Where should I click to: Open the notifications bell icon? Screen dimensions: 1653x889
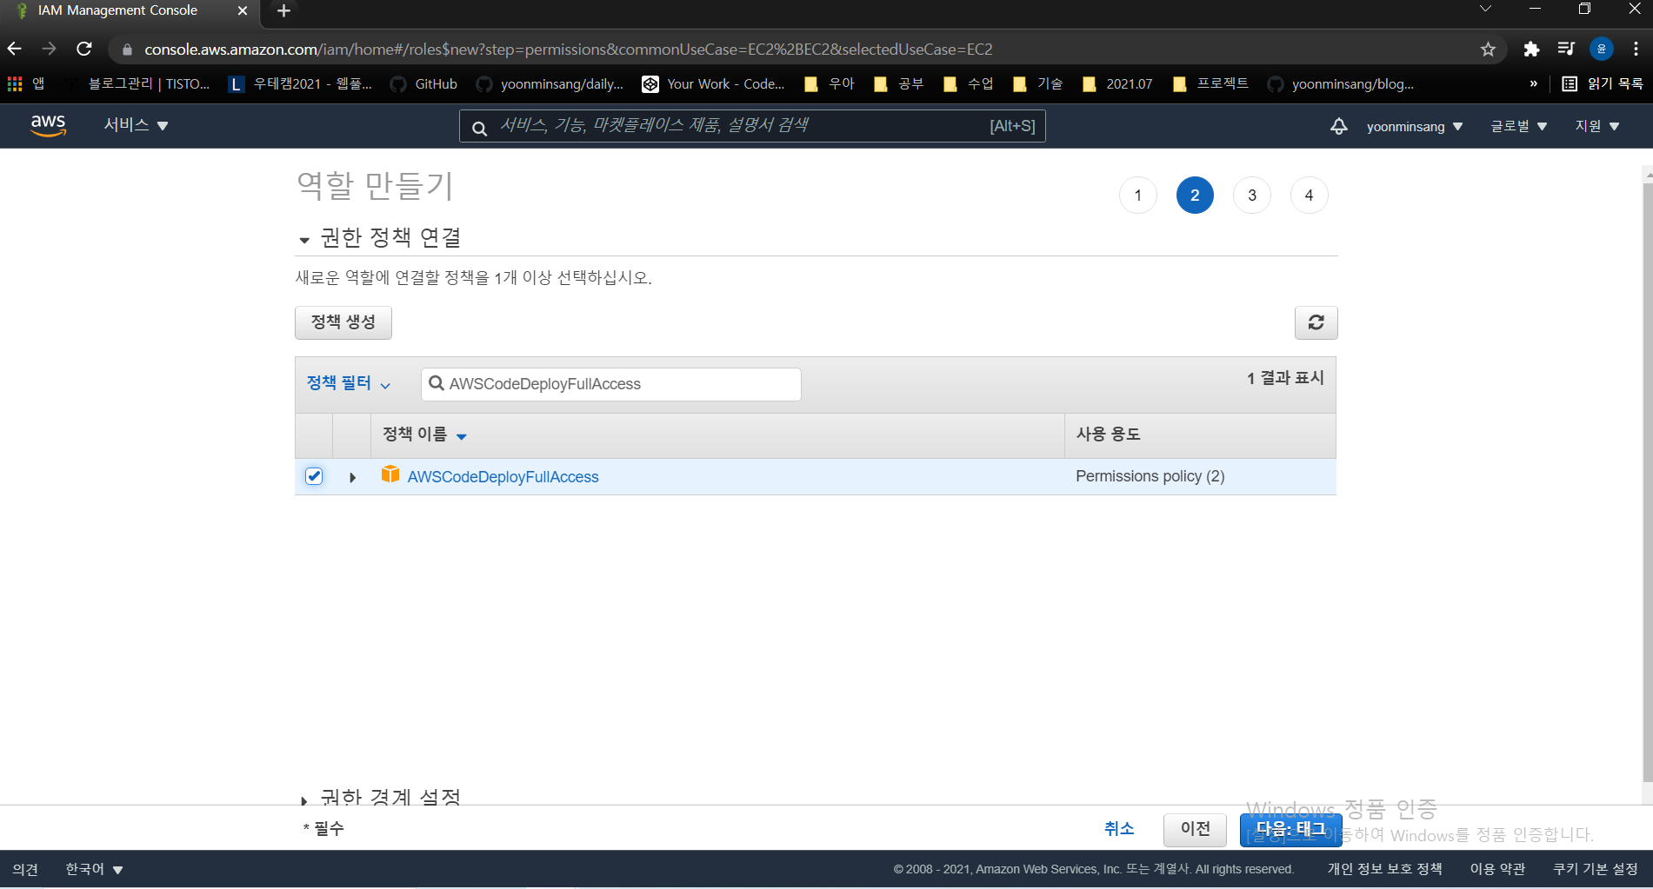(1339, 126)
